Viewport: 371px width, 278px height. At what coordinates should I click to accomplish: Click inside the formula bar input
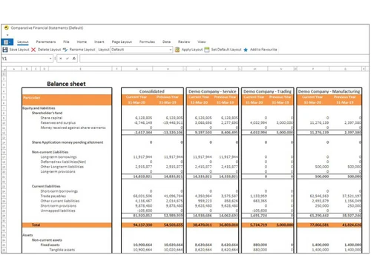point(224,59)
